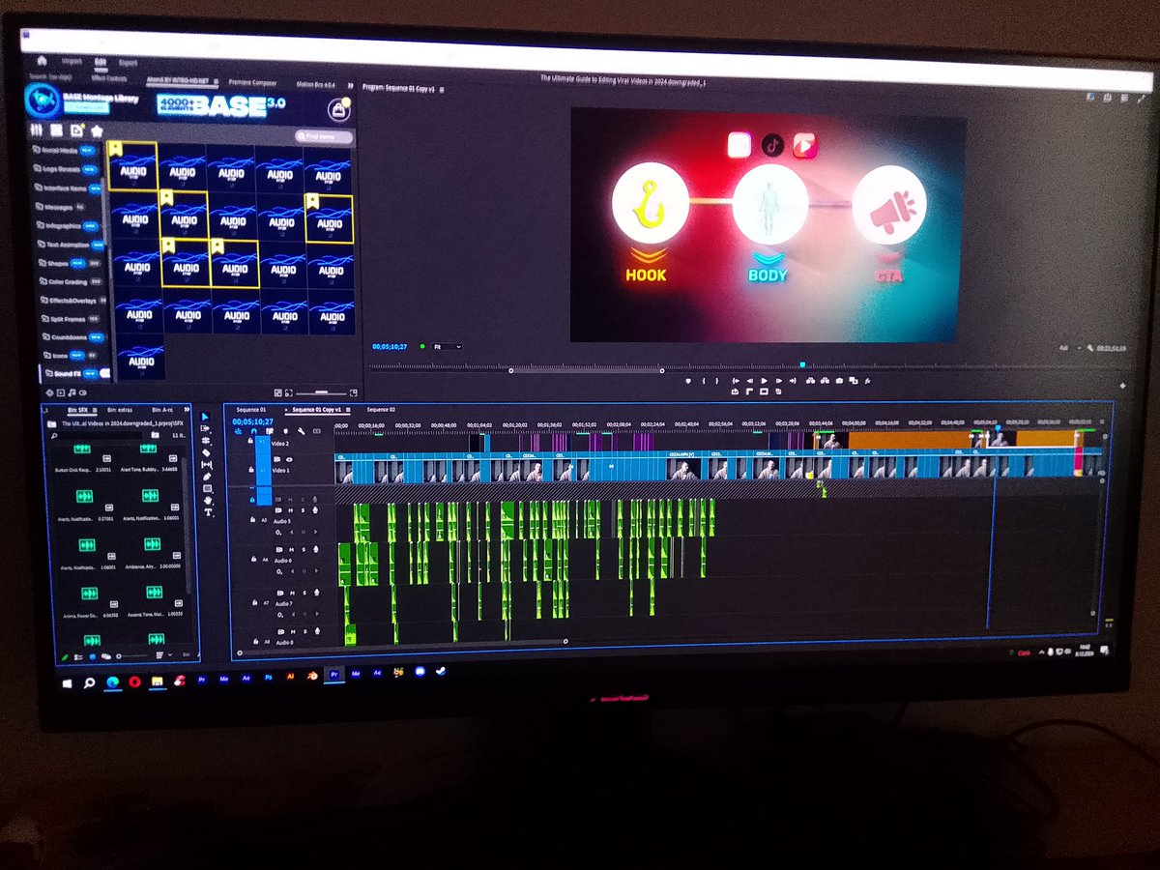Viewport: 1160px width, 870px height.
Task: Toggle Linked Selection in the timeline
Action: click(269, 431)
